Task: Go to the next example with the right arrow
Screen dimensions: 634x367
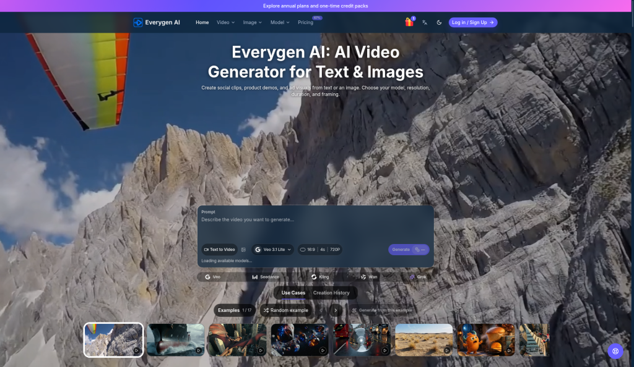Action: 336,310
